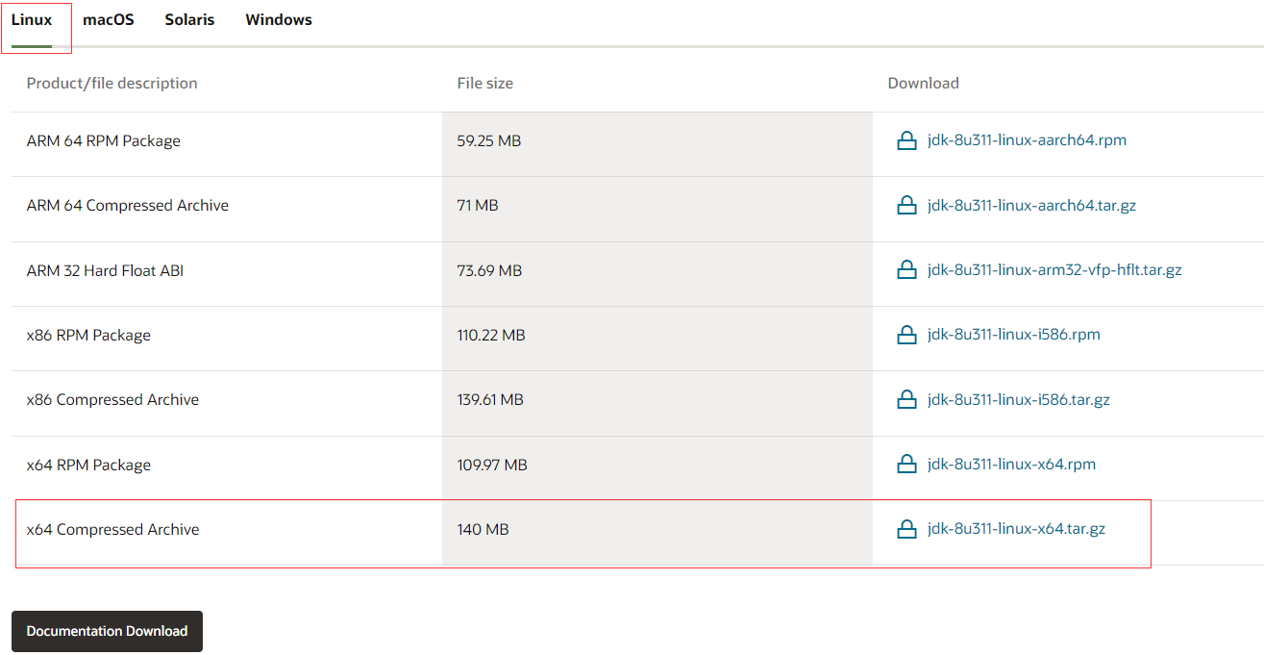Get the jdk-8u311-linux-i586.tar.gz archive link
The height and width of the screenshot is (655, 1264).
(1018, 399)
